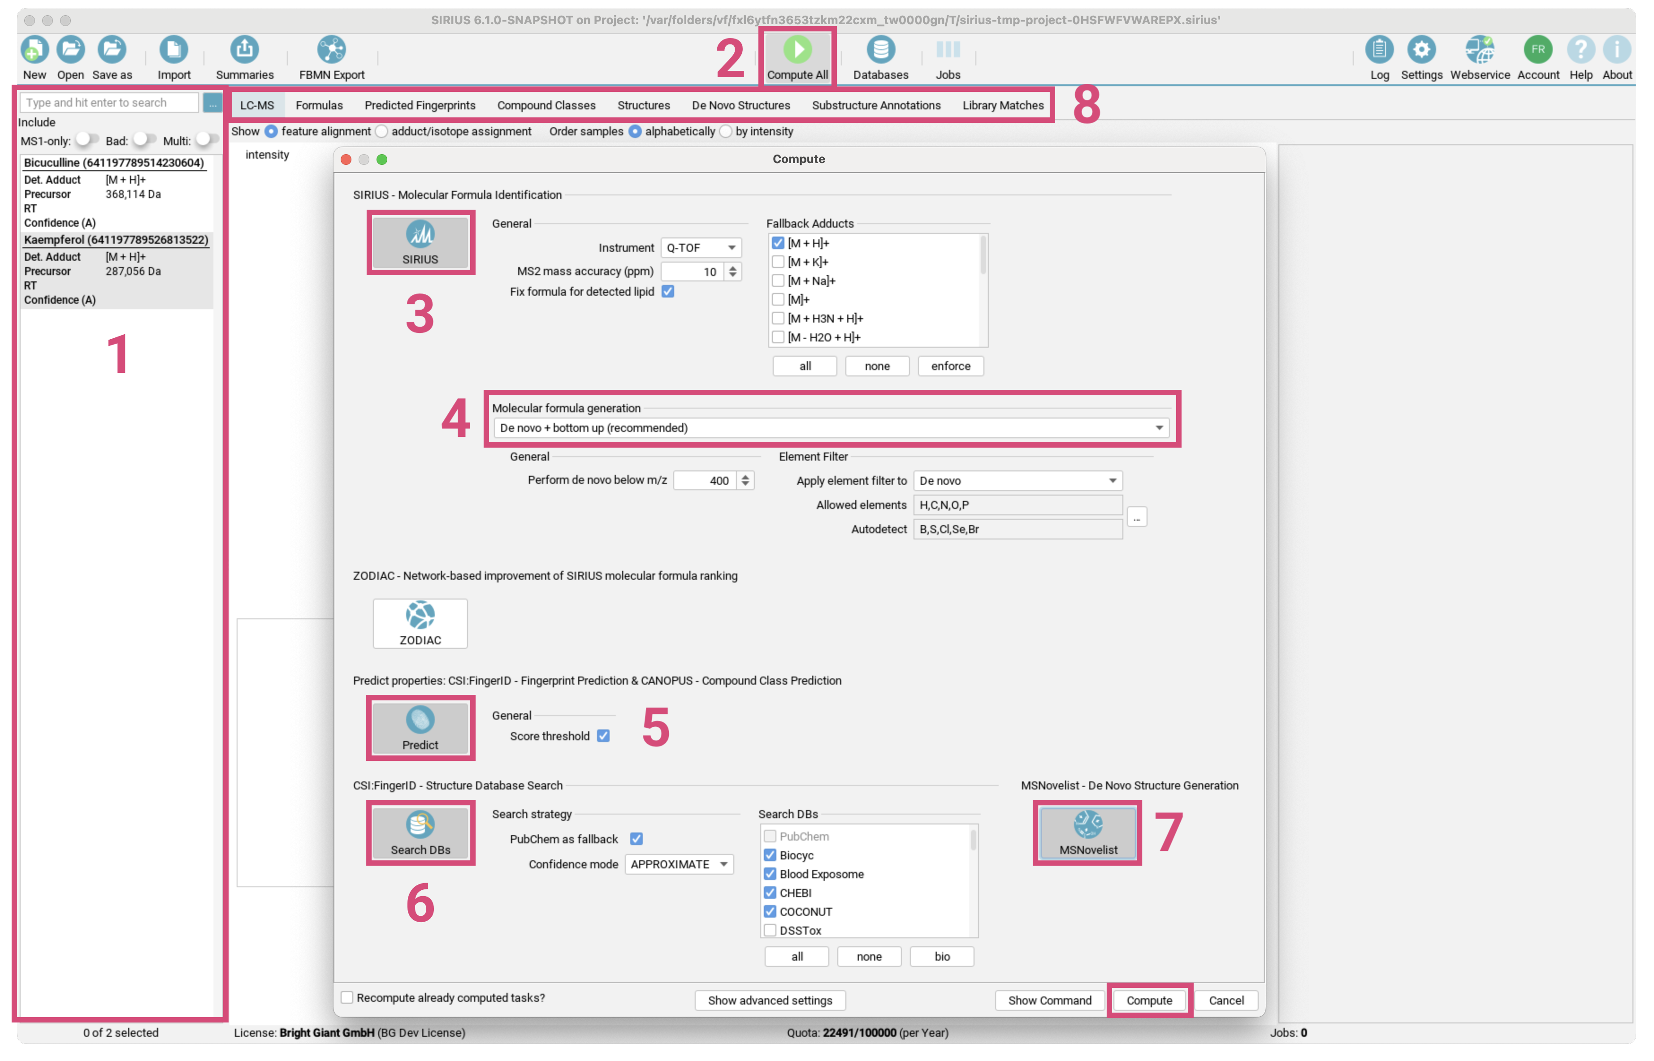Click the Cancel button

click(1226, 1001)
